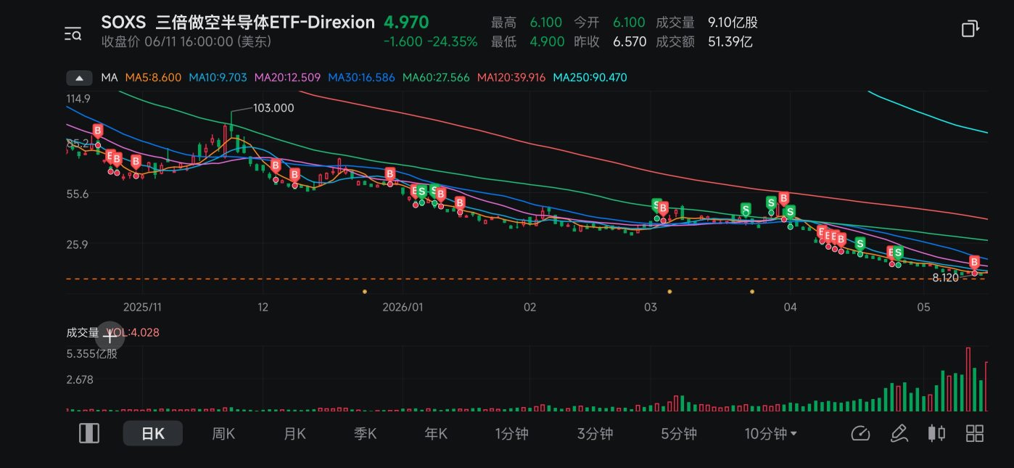Tap the round plus button near volume
Image resolution: width=1014 pixels, height=468 pixels.
pyautogui.click(x=110, y=336)
